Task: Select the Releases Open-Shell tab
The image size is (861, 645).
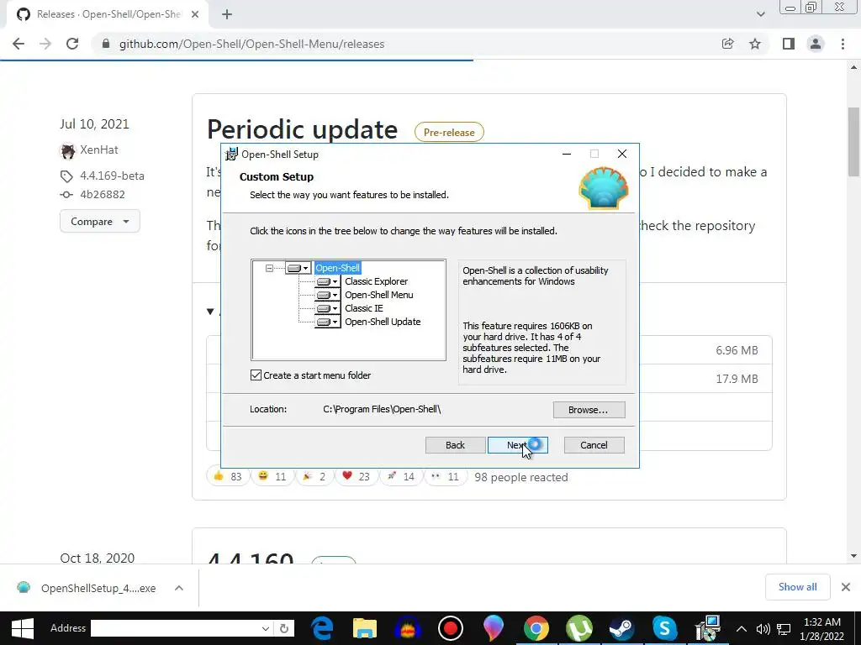Action: click(108, 14)
